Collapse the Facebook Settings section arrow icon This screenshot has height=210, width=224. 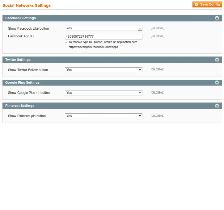tap(217, 18)
